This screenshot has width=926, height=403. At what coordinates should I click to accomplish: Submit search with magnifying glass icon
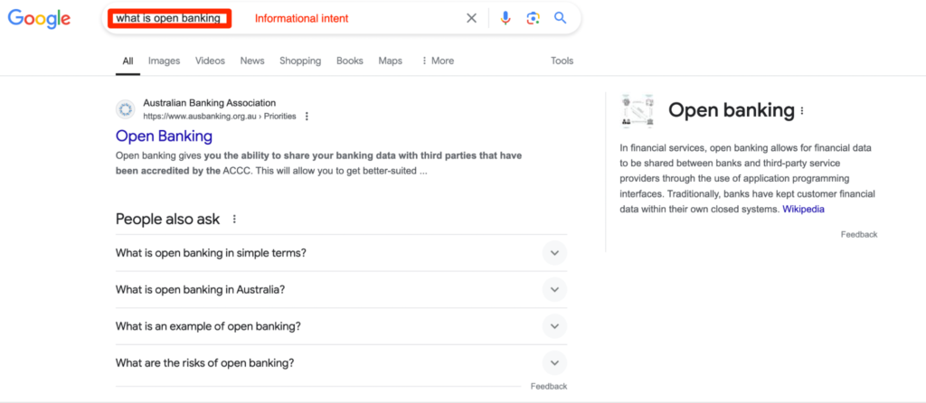coord(561,18)
